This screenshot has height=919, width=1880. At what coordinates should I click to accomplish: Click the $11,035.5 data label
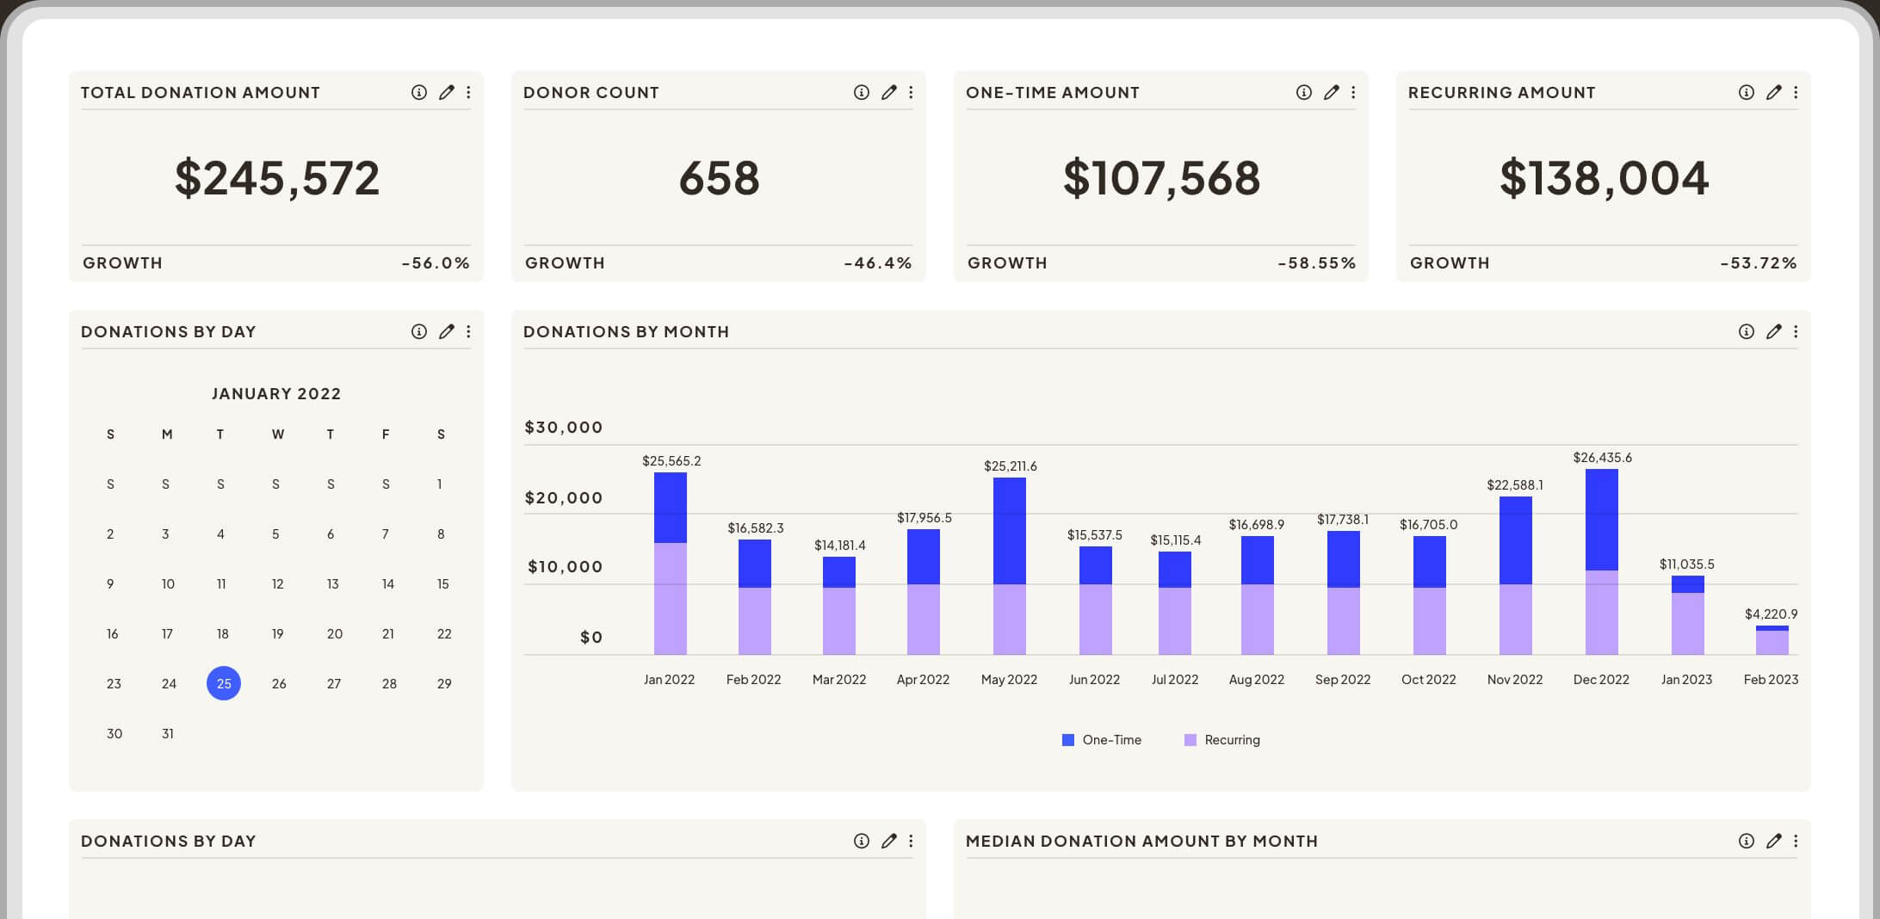[1687, 564]
